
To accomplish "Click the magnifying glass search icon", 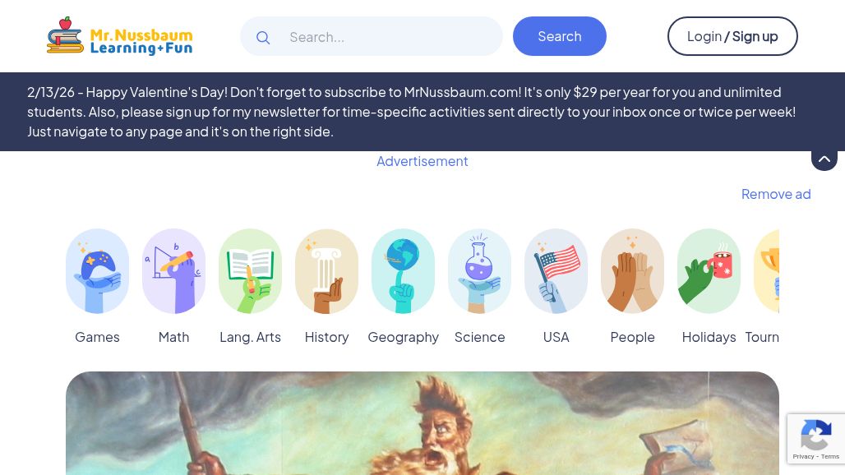I will [263, 37].
